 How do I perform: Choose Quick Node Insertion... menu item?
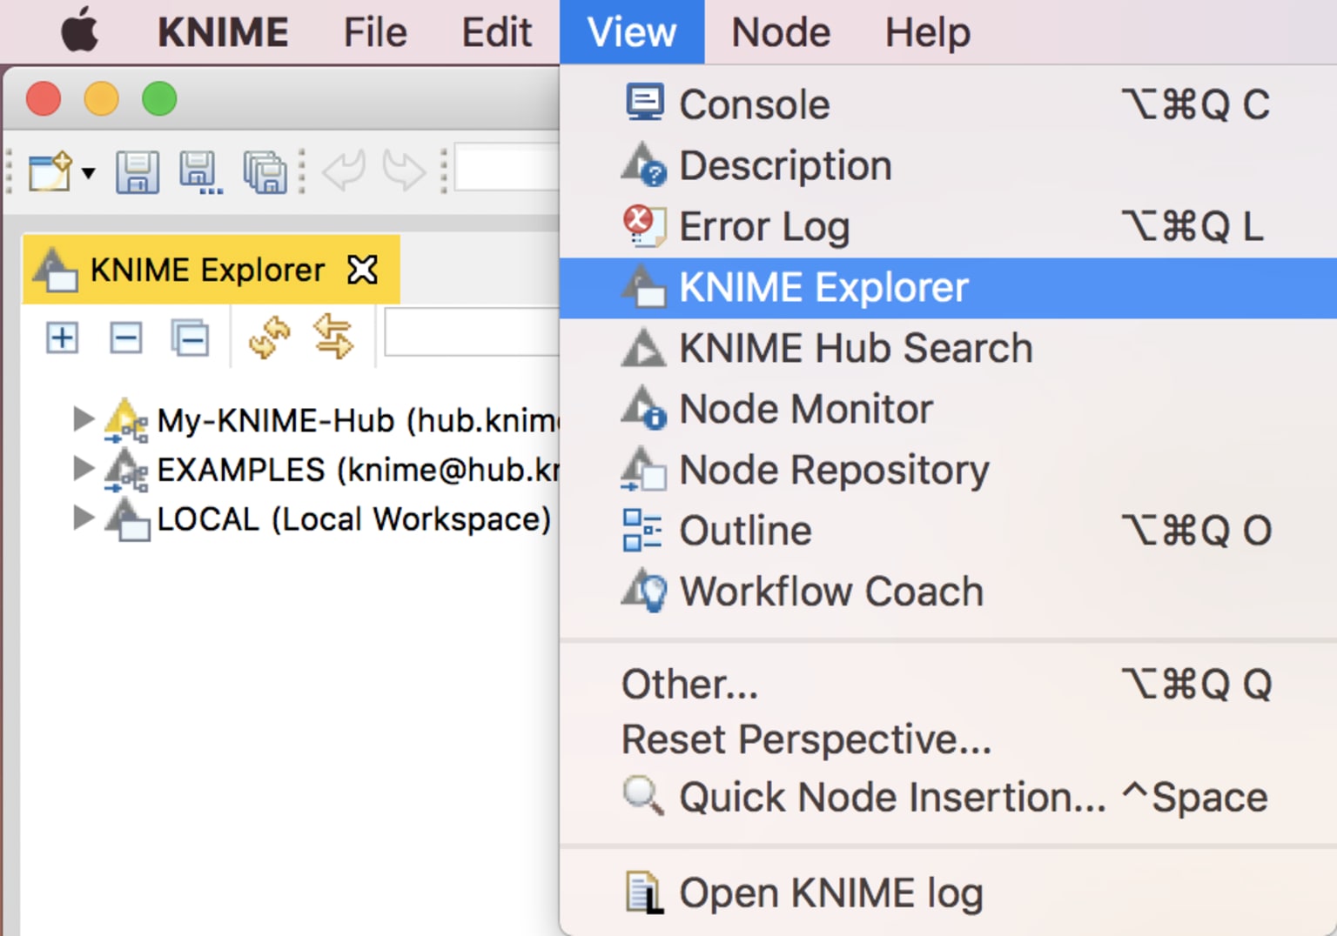[x=948, y=797]
